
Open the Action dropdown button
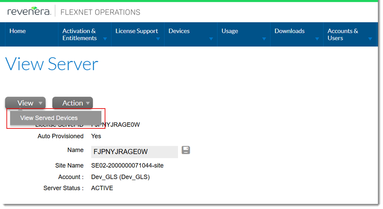[x=72, y=103]
